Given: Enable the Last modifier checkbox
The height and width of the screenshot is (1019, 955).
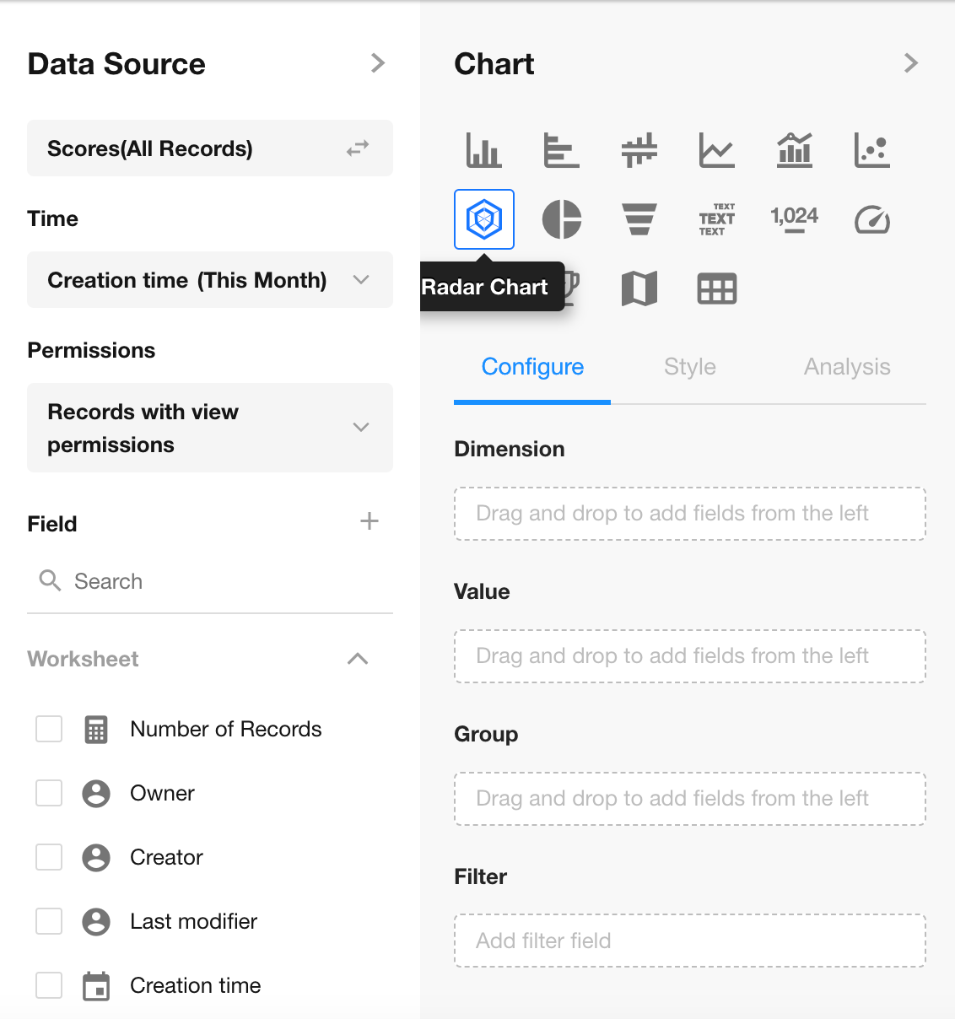Looking at the screenshot, I should point(49,921).
